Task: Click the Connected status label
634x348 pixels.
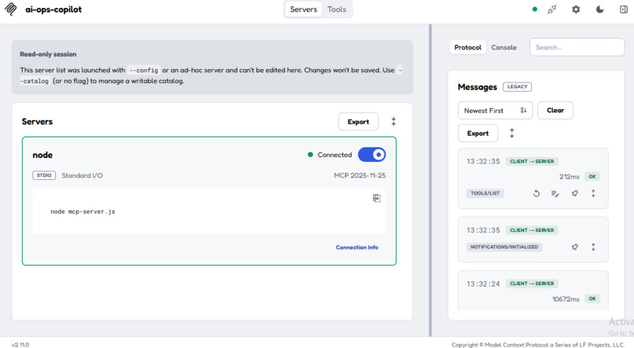Action: coord(335,155)
